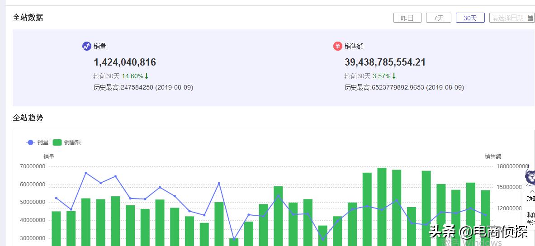The height and width of the screenshot is (246, 535).
Task: Select the 昨日 time range
Action: click(407, 18)
